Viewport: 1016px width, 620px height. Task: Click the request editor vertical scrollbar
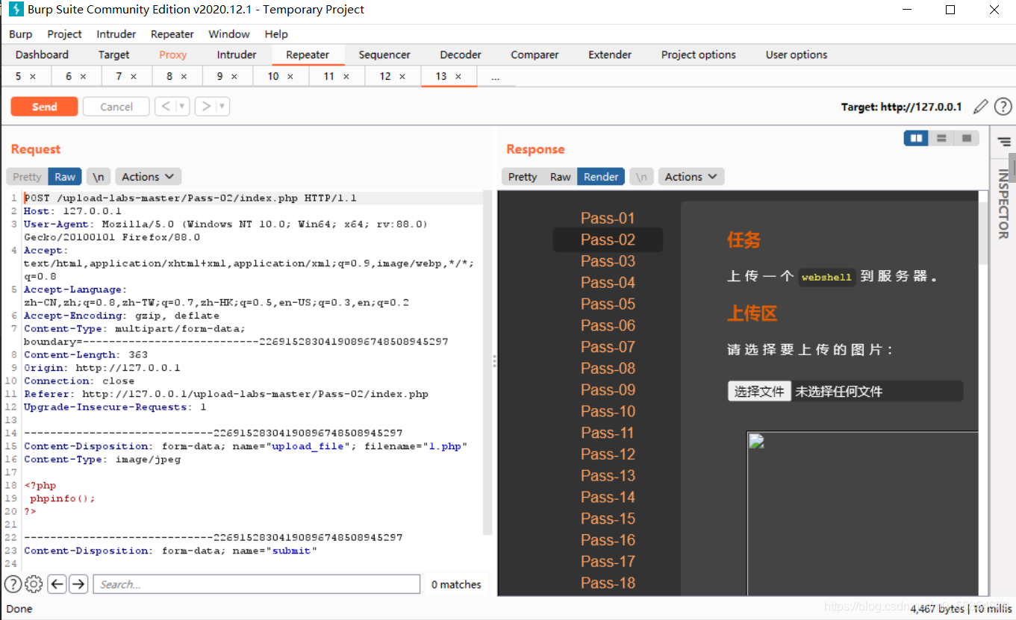coord(487,363)
